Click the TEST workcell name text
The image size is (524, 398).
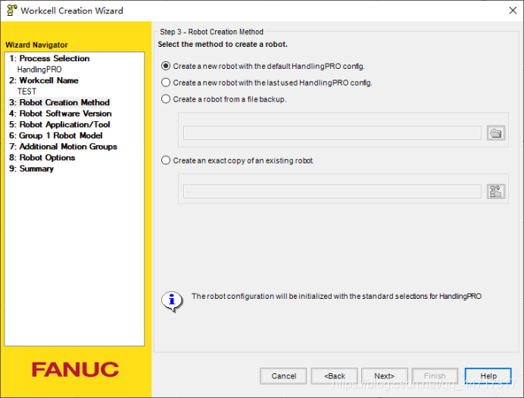pyautogui.click(x=27, y=92)
